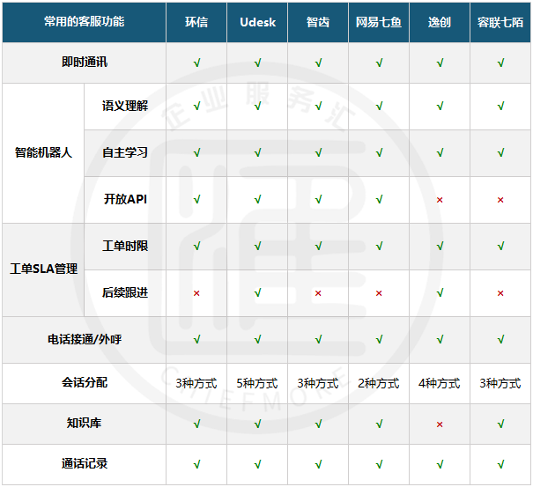
Task: Click the check mark for 逸创 自主学习
Action: pyautogui.click(x=440, y=152)
